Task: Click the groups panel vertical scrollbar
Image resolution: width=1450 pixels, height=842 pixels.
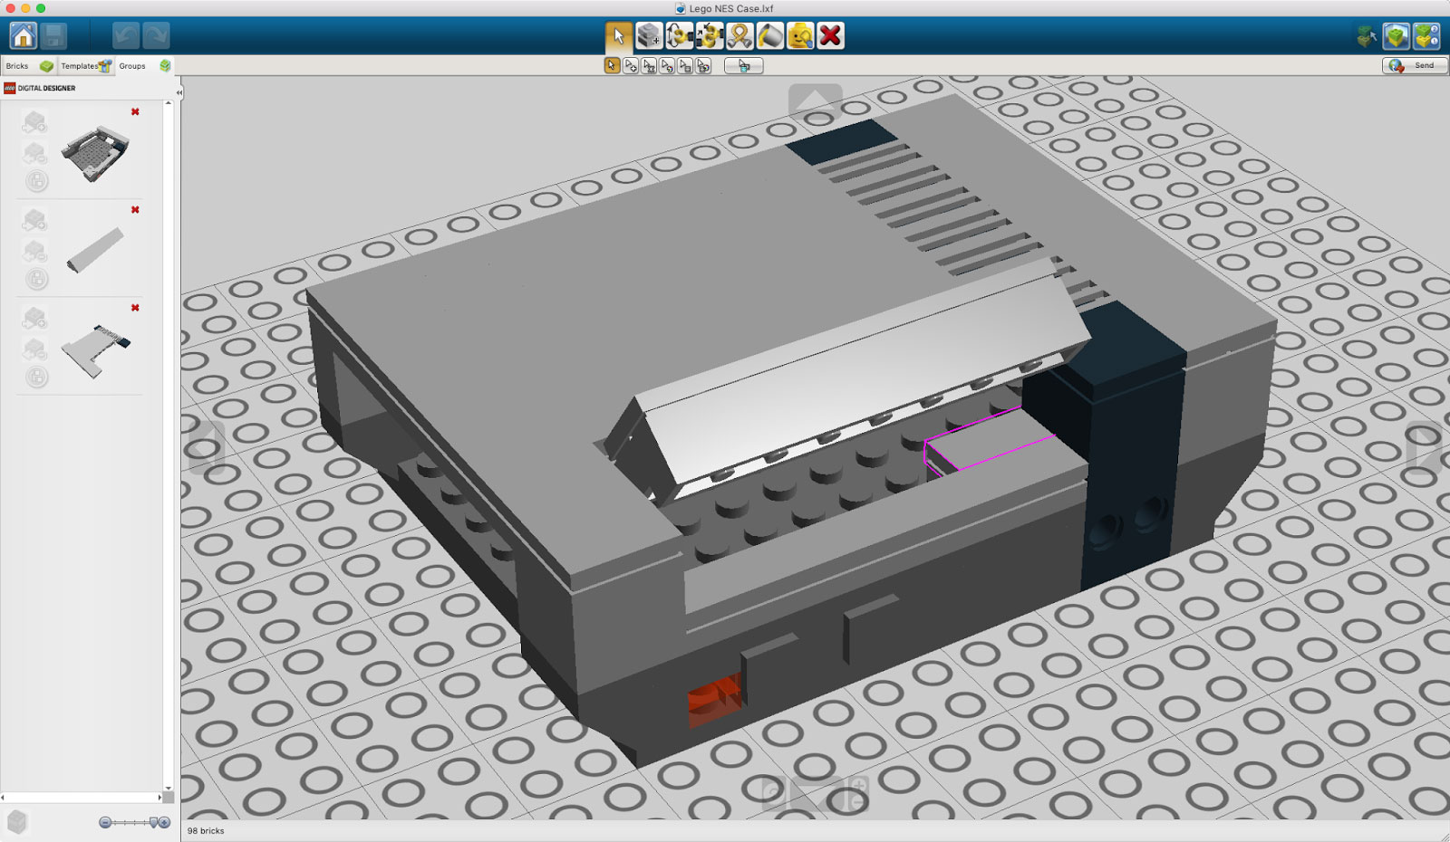Action: pos(168,445)
